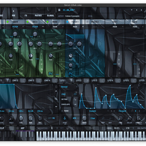Select the ENV 2 tab
The height and width of the screenshot is (146, 146).
point(15,81)
